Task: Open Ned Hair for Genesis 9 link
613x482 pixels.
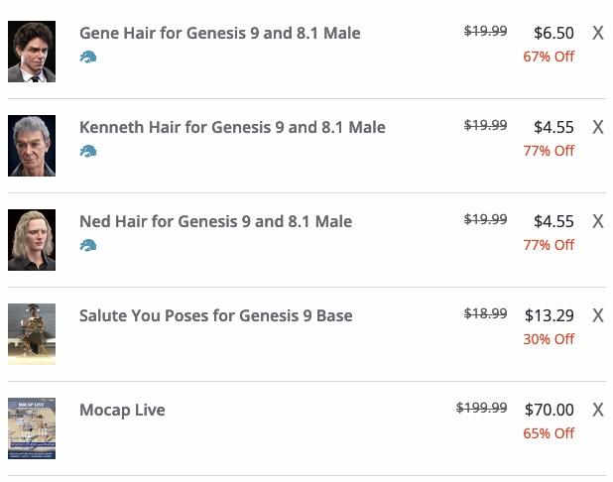Action: click(x=215, y=221)
